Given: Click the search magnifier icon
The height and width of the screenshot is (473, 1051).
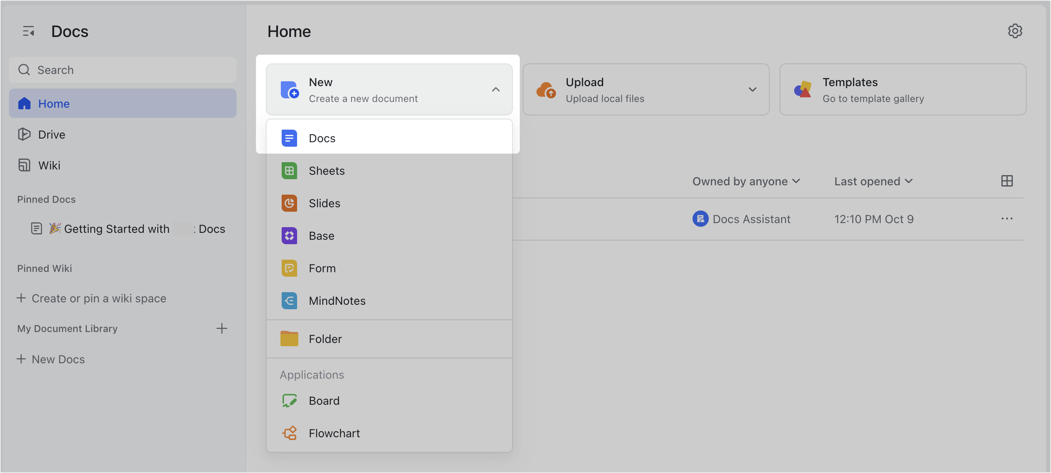Looking at the screenshot, I should point(24,70).
